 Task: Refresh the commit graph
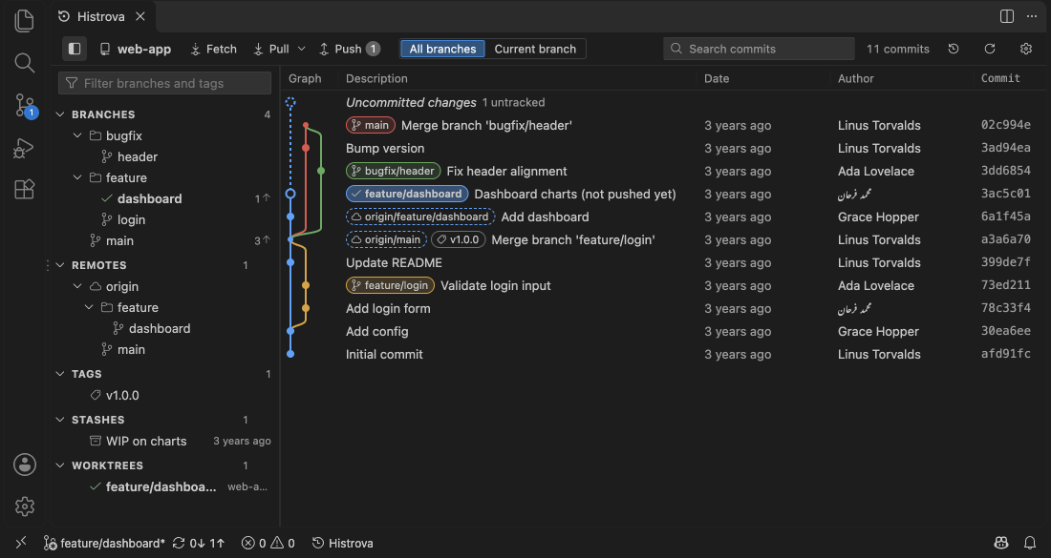coord(989,49)
